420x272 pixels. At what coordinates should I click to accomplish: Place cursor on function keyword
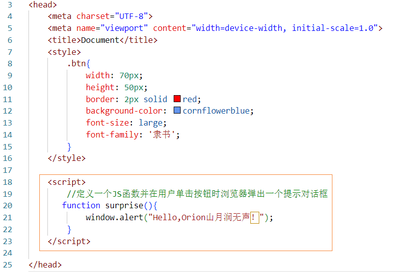[81, 205]
